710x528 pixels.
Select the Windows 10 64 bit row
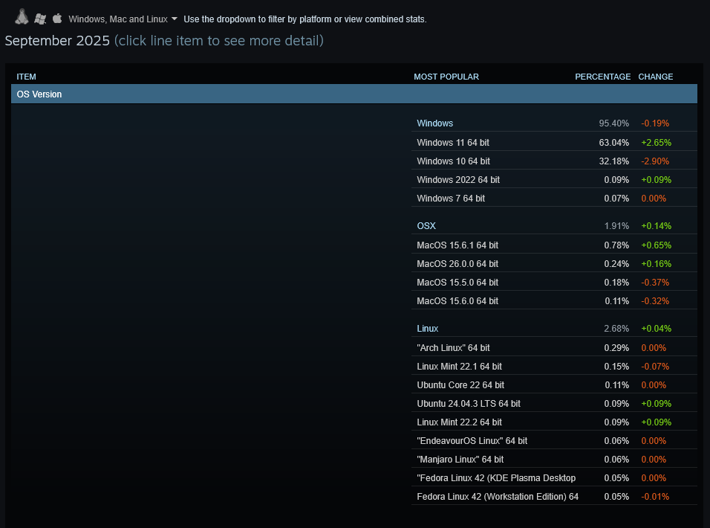(x=554, y=161)
